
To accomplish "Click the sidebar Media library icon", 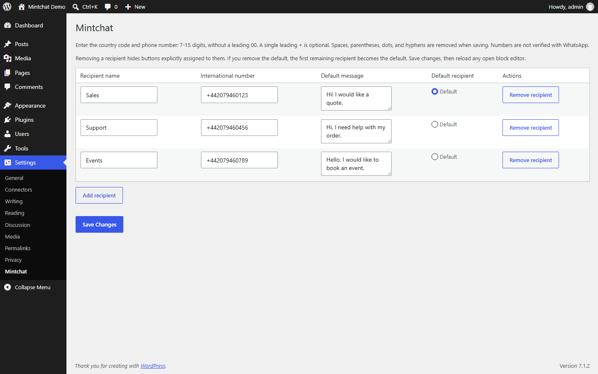I will (x=7, y=58).
